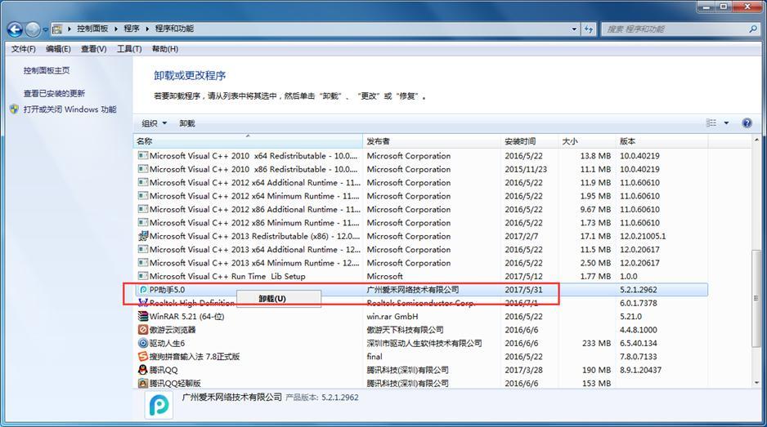Screen dimensions: 767x427
Task: Click the Refresh button beside the address bar
Action: (x=589, y=29)
